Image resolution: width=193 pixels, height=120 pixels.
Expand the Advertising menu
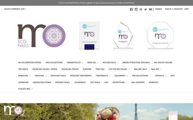click(120, 82)
